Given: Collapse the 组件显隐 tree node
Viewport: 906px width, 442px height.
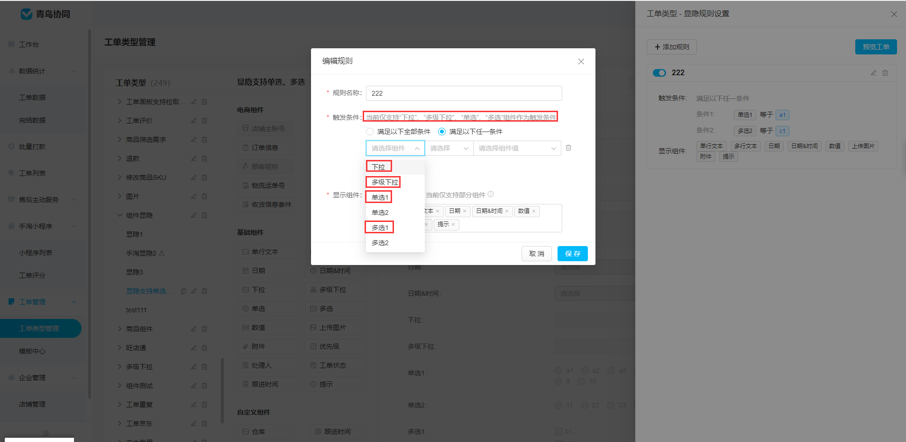Looking at the screenshot, I should pos(120,215).
